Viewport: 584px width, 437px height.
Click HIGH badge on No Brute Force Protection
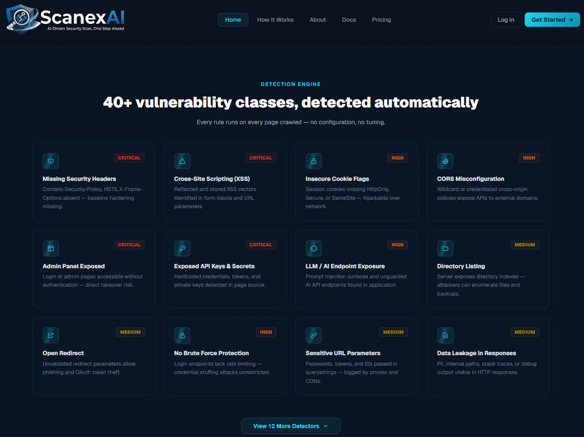266,332
